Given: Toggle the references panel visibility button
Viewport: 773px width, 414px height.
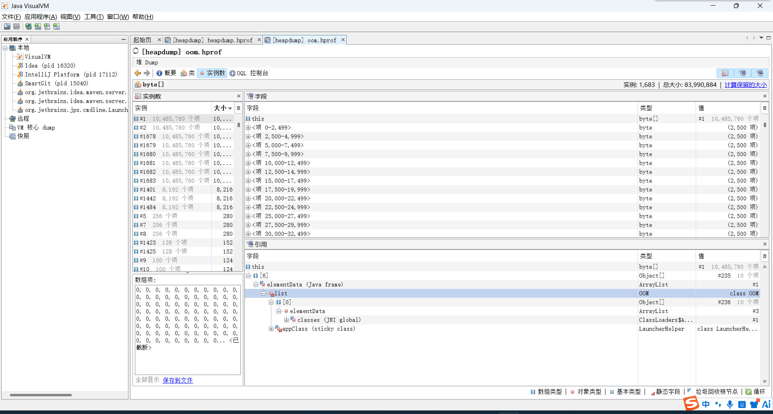Looking at the screenshot, I should (760, 73).
